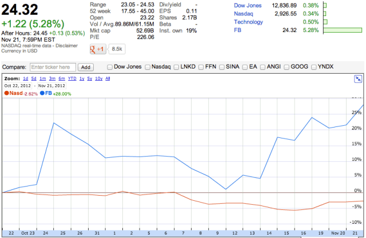Viewport: 366px width, 238px height.
Task: Edit the Nov 21, 2012 end date
Action: tap(51, 86)
